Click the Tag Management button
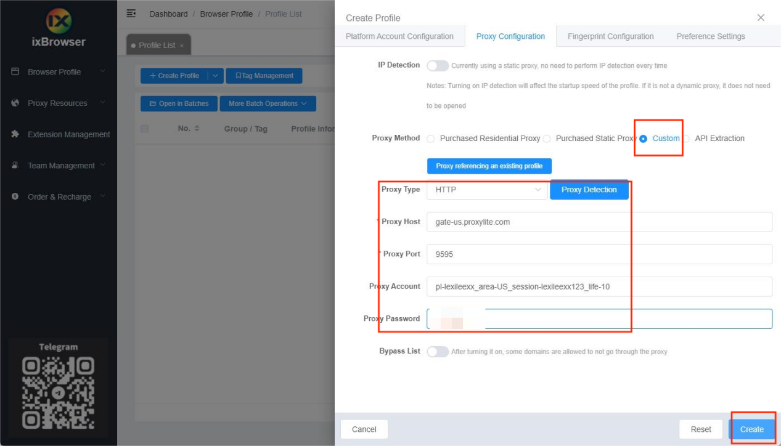Screen dimensions: 781x446 tap(264, 76)
